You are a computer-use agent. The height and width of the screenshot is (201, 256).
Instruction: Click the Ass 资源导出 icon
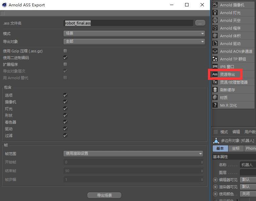click(x=215, y=74)
